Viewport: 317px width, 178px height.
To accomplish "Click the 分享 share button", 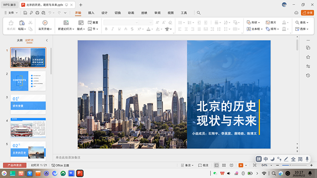I will coord(307,13).
